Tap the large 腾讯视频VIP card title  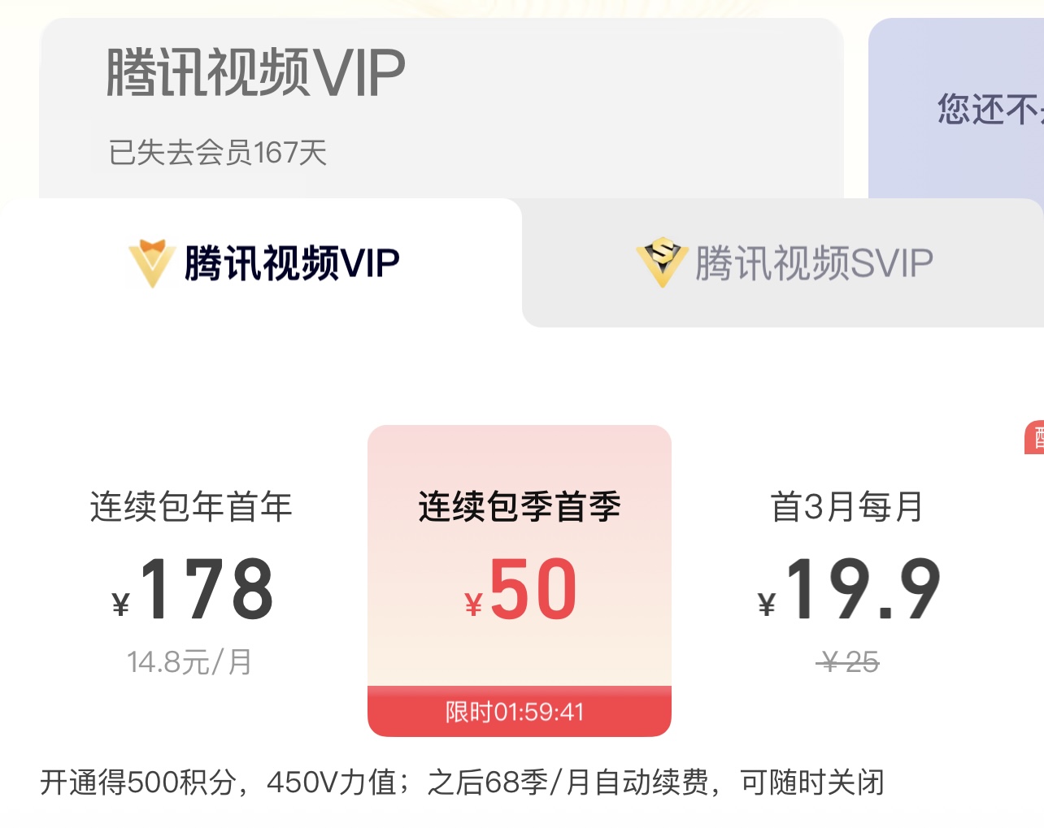click(x=255, y=73)
